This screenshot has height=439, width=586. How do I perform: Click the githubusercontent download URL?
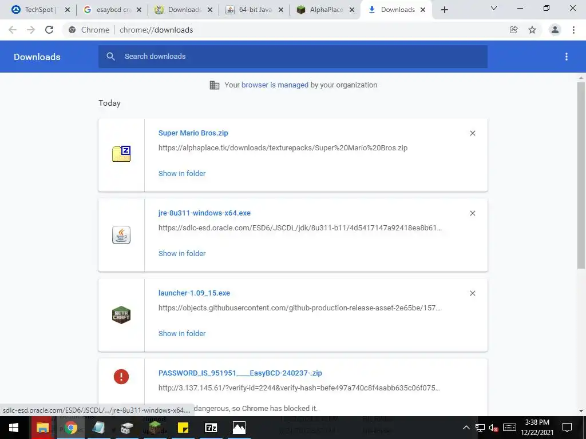(x=299, y=308)
